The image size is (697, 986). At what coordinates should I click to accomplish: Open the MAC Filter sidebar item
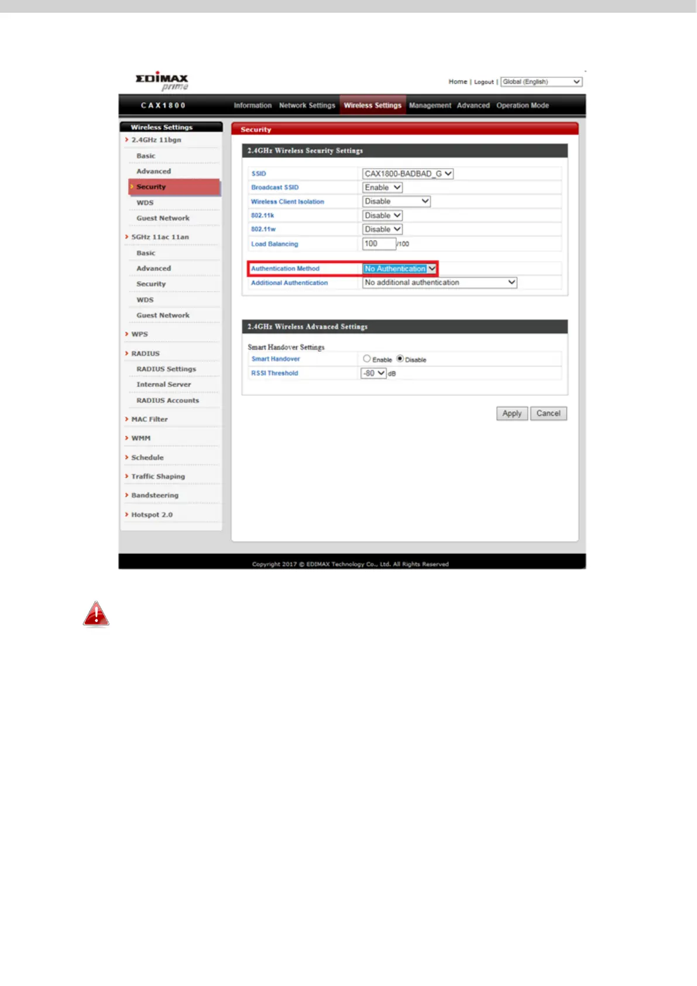coord(149,419)
